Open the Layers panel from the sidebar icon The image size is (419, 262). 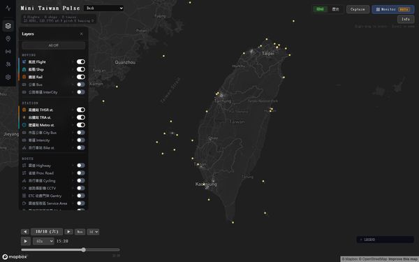[x=8, y=26]
